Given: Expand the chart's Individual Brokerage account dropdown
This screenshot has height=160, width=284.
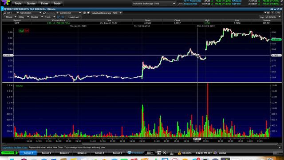Looking at the screenshot, I should pos(106,13).
